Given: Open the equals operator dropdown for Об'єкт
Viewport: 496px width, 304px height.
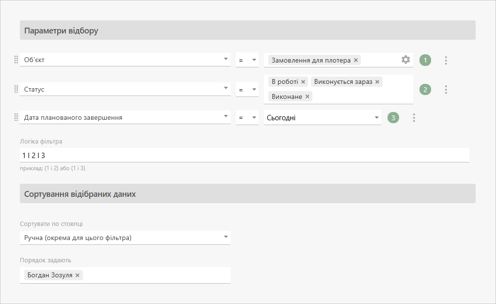Looking at the screenshot, I should (x=247, y=60).
